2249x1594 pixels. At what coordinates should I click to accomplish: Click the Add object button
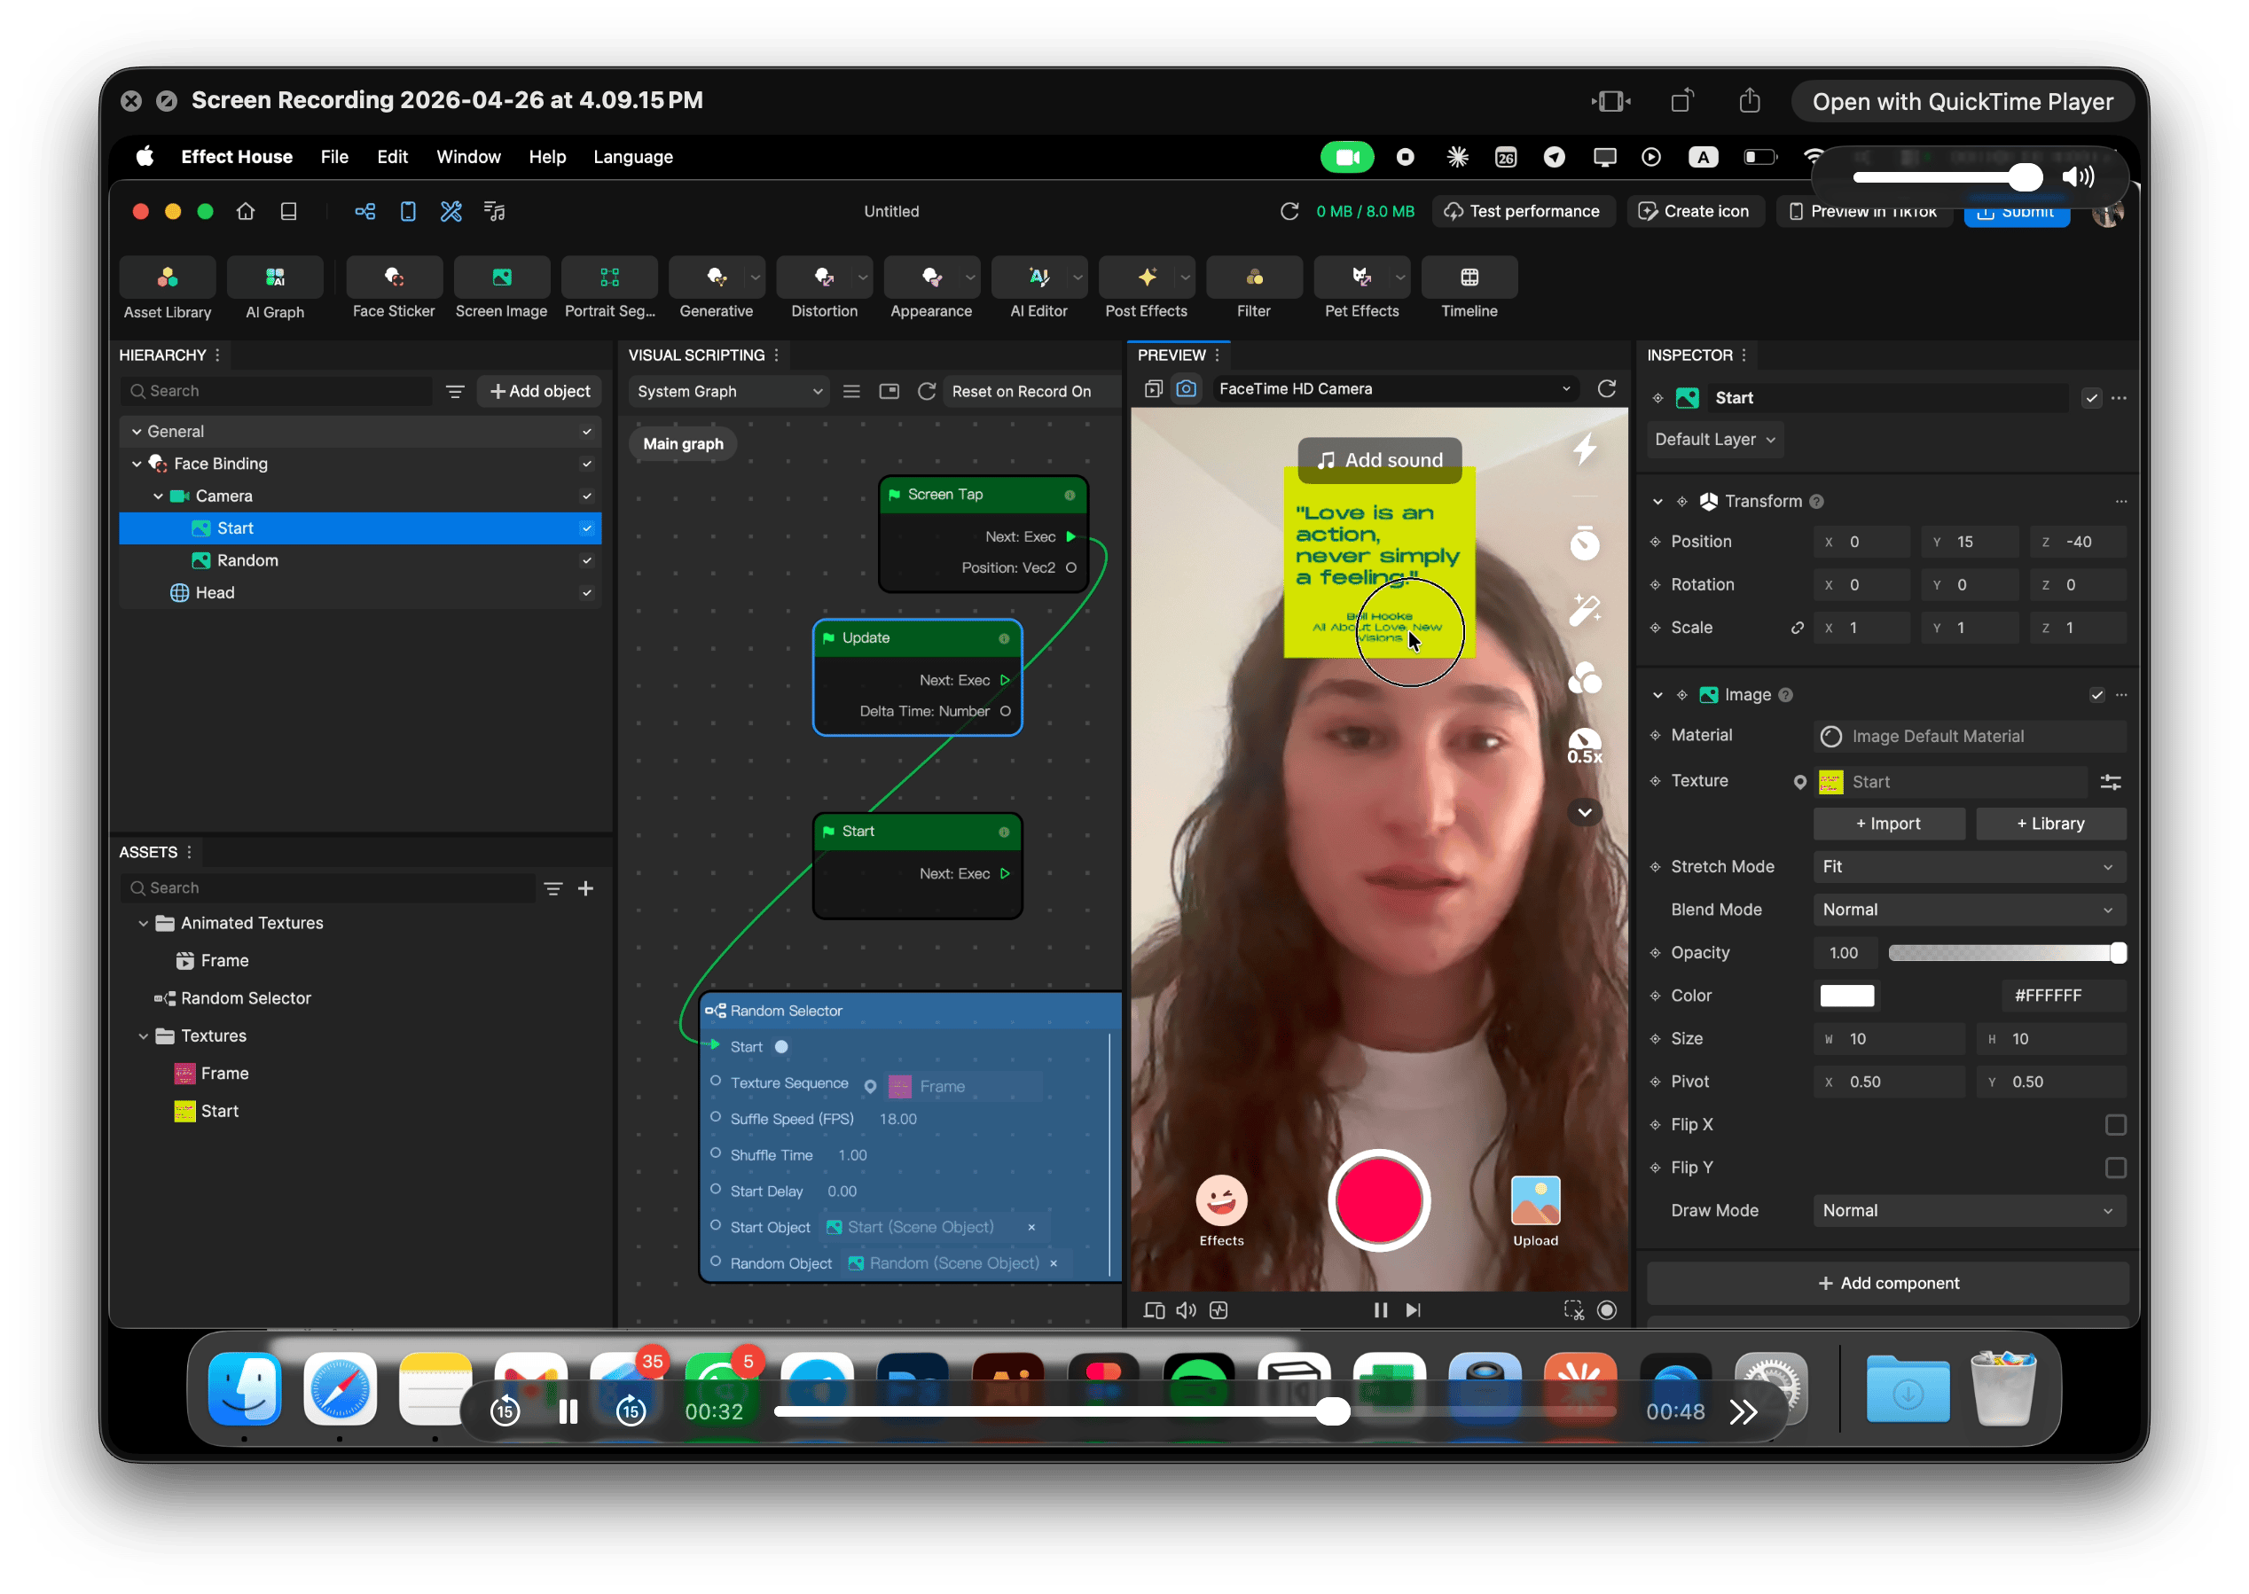(x=540, y=392)
